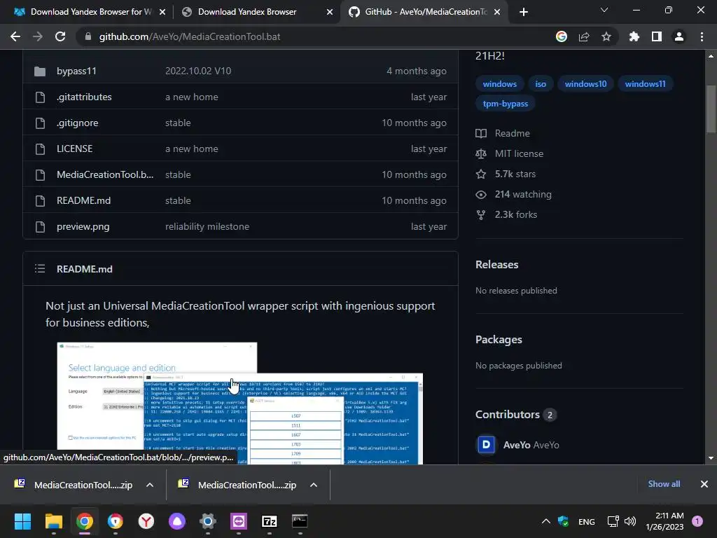The image size is (717, 538).
Task: Switch to Download Yandex Browser for W tab
Action: tap(91, 12)
